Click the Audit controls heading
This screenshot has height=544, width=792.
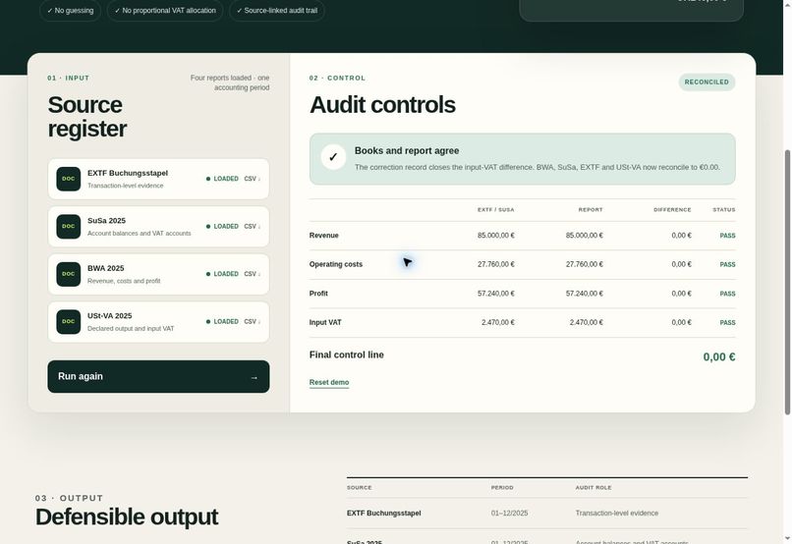pos(382,105)
